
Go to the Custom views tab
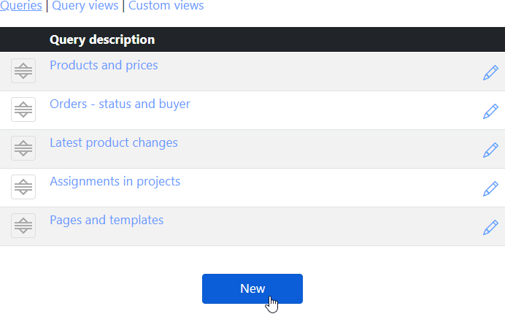point(166,6)
